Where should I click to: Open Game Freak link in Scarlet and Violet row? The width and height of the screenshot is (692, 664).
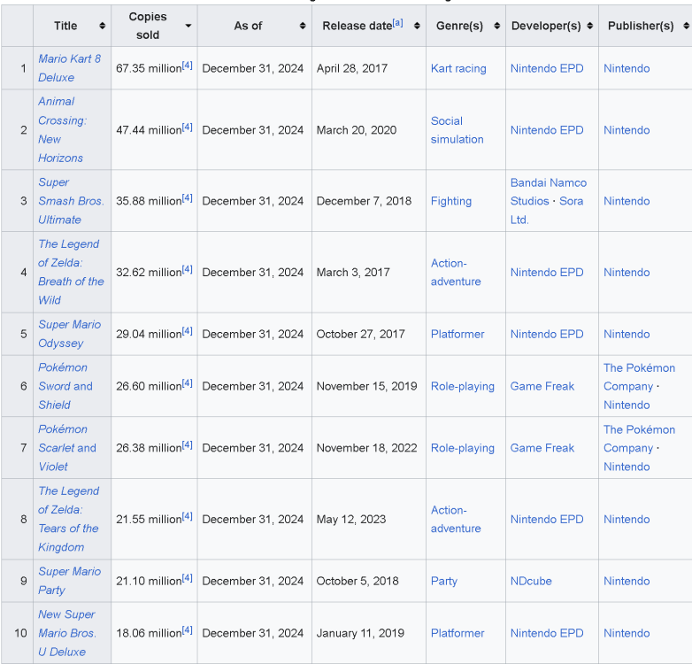coord(542,448)
